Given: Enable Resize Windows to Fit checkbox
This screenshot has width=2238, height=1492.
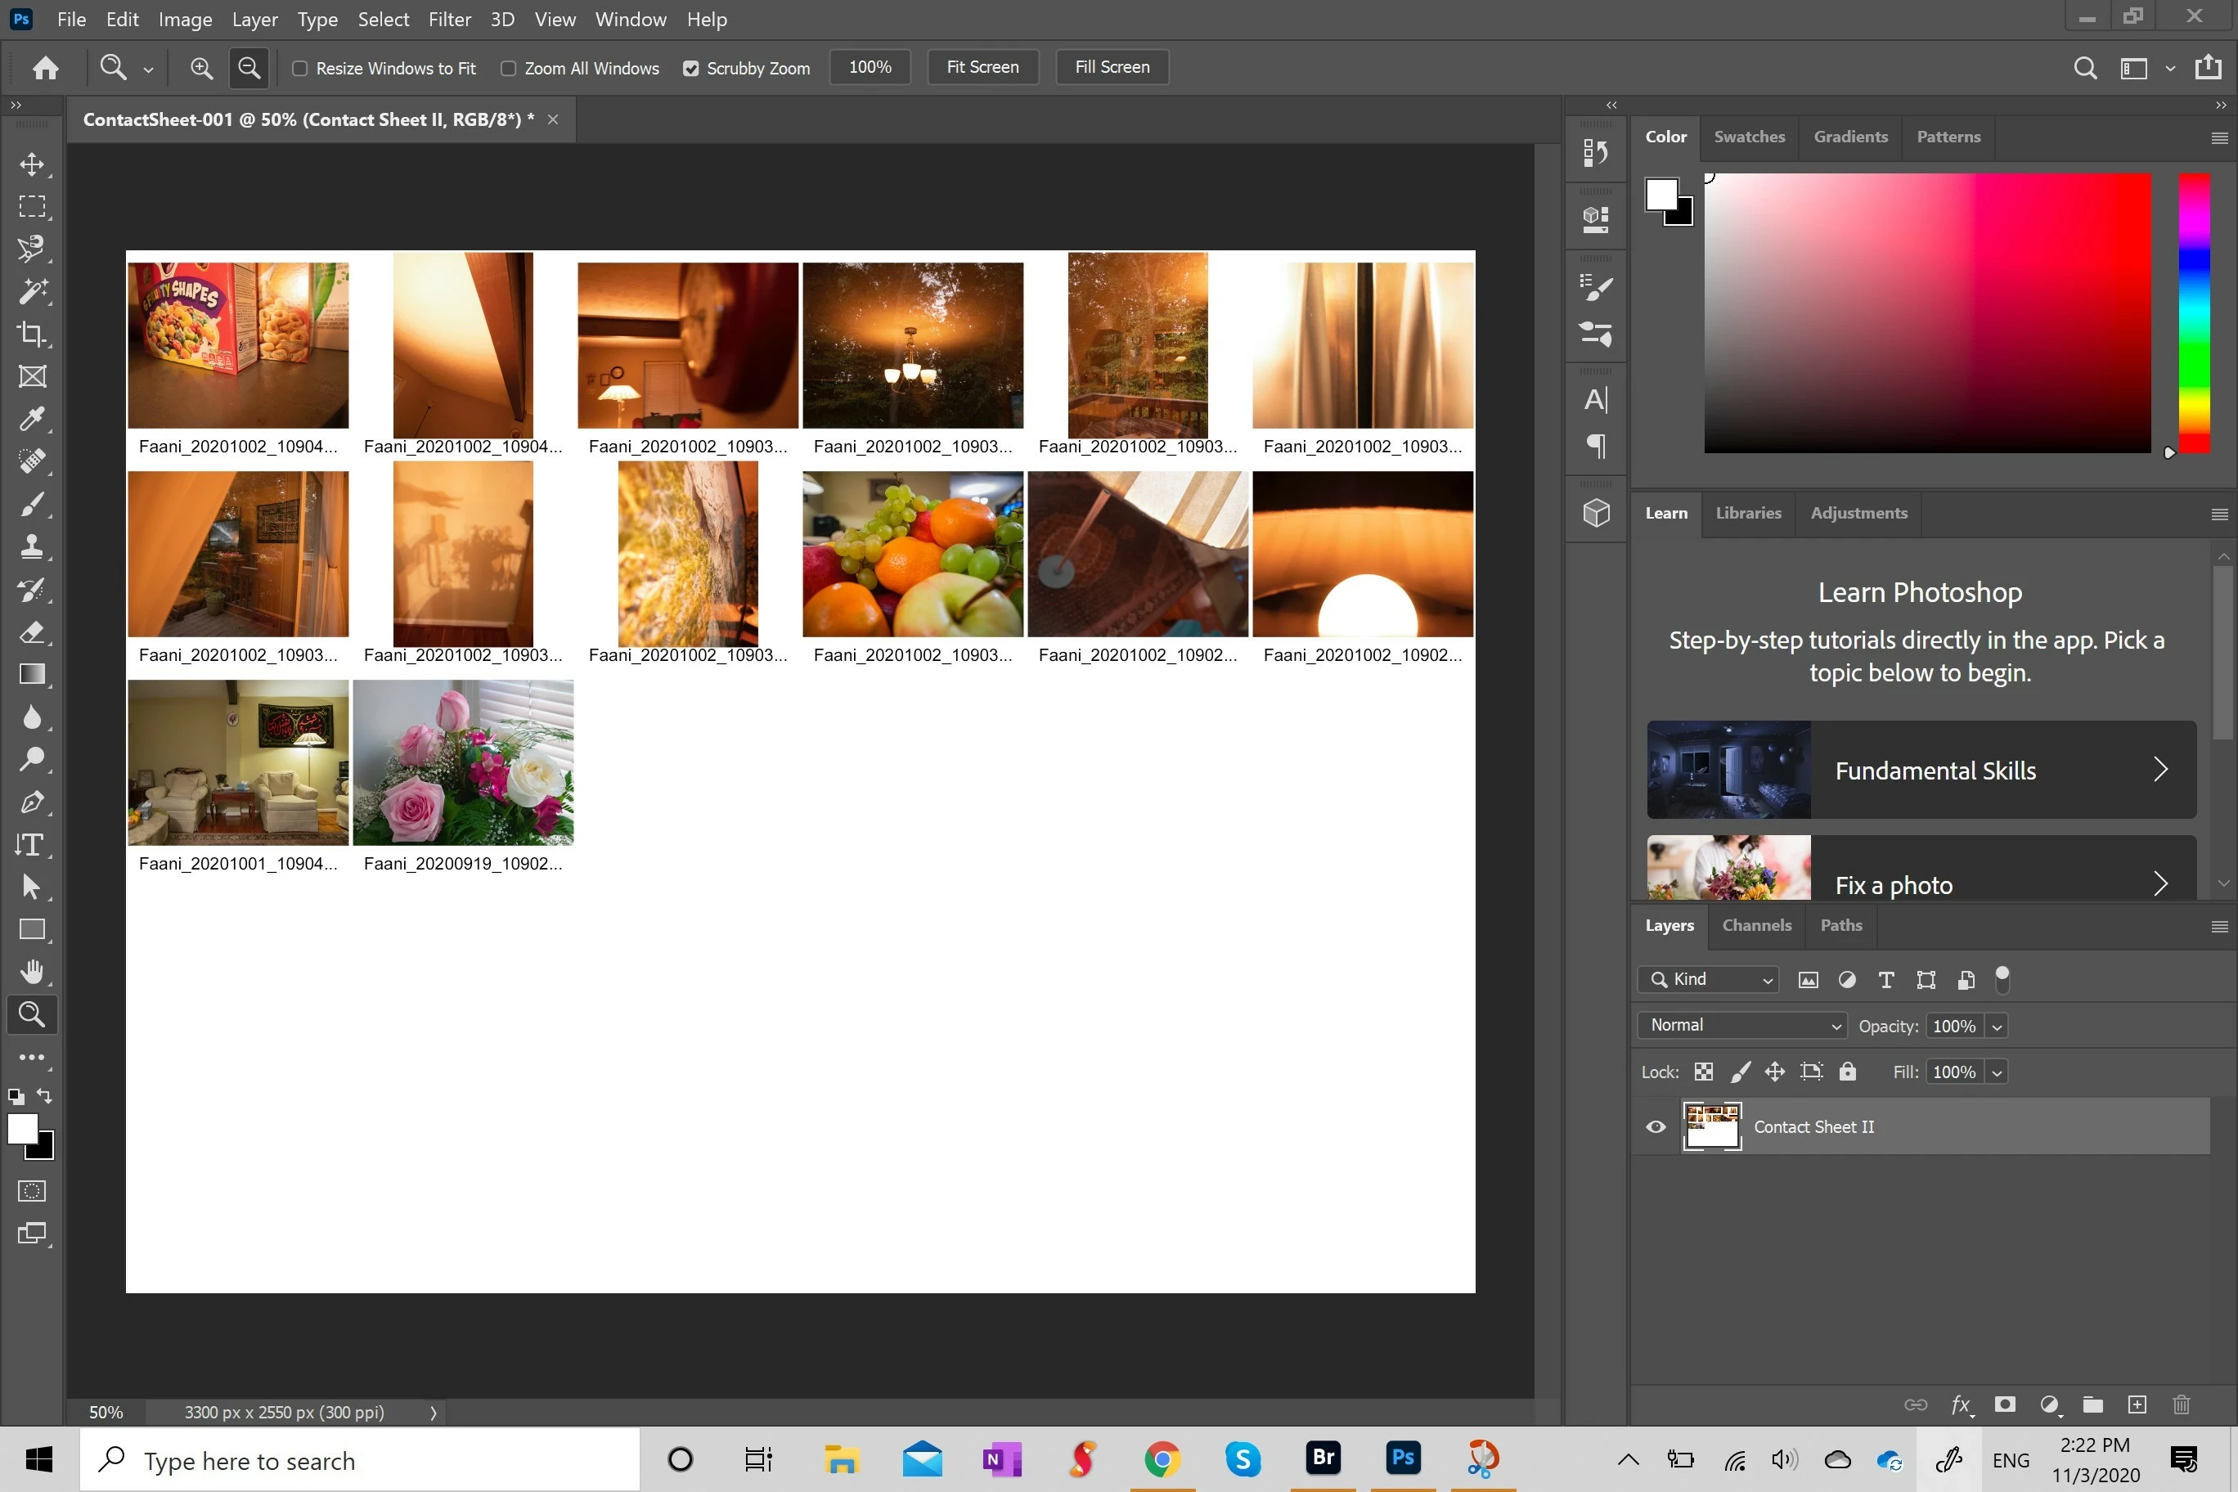Looking at the screenshot, I should coord(299,69).
